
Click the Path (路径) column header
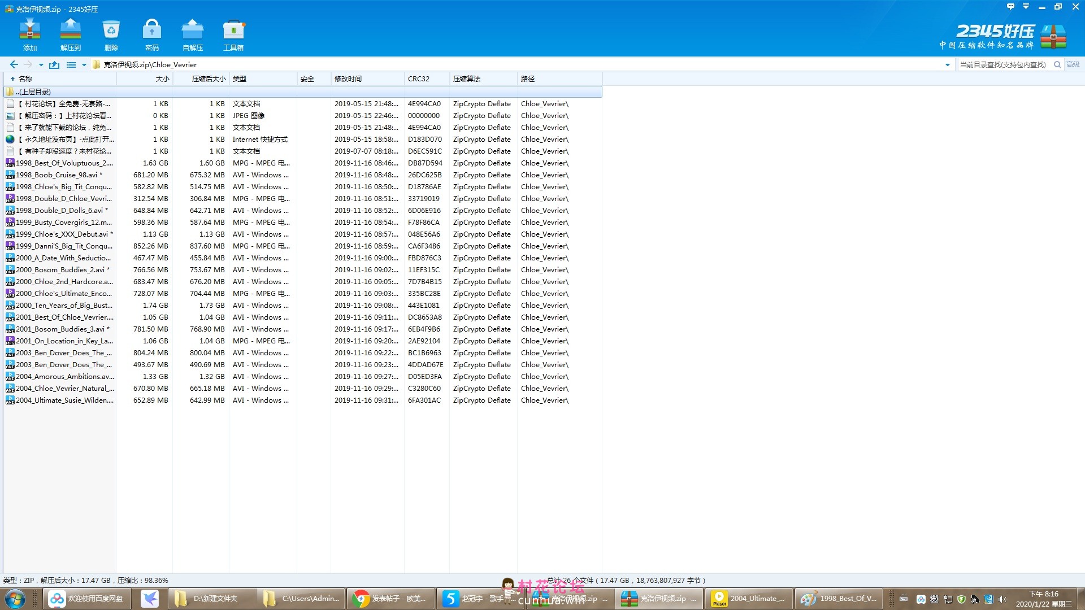tap(559, 79)
